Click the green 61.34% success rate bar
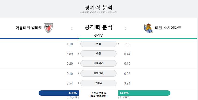The width and height of the screenshot is (198, 100). point(144,93)
